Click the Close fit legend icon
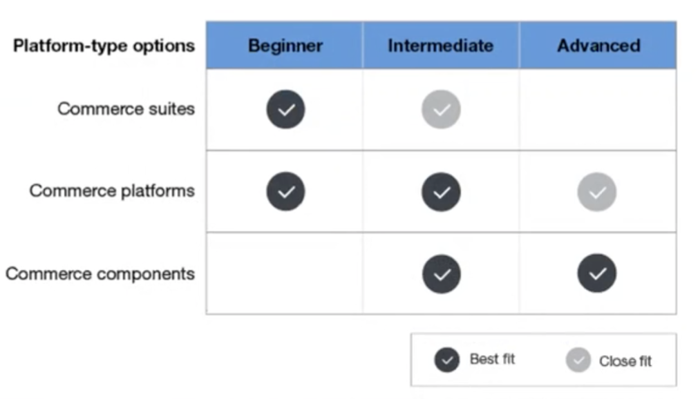Screen dimensions: 698x399 [578, 360]
